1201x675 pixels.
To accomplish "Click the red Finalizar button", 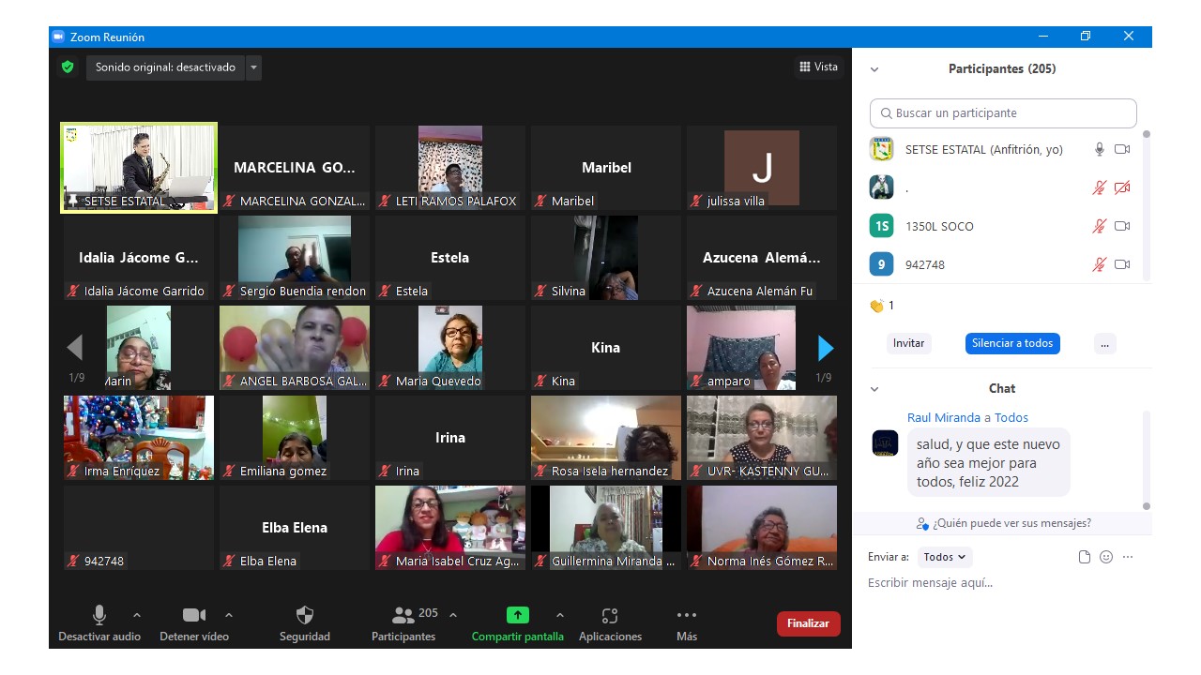I will point(809,623).
